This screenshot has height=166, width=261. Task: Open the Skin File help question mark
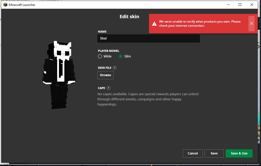[115, 68]
